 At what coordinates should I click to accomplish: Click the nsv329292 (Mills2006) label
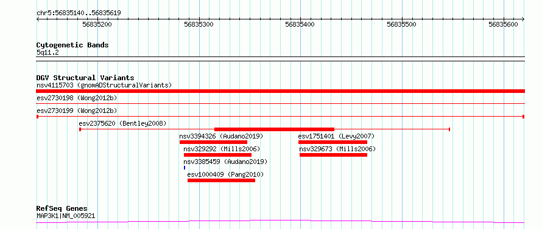(222, 149)
